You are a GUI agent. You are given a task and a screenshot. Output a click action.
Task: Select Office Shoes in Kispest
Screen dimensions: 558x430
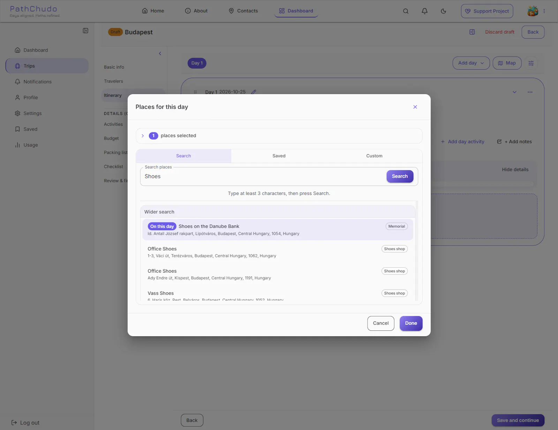278,274
